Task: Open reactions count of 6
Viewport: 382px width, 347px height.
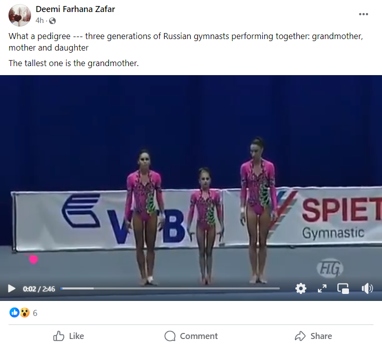Action: pyautogui.click(x=35, y=313)
